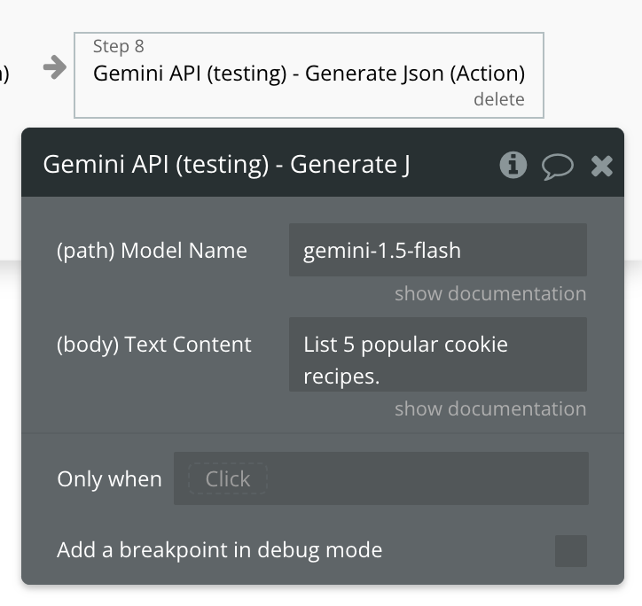
Task: Edit the Text Content cookie recipes field
Action: coord(437,354)
